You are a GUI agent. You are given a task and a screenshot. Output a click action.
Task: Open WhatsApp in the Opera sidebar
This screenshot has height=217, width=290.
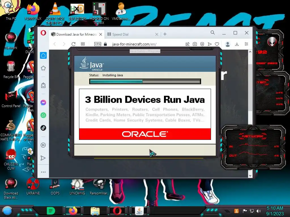pyautogui.click(x=43, y=115)
